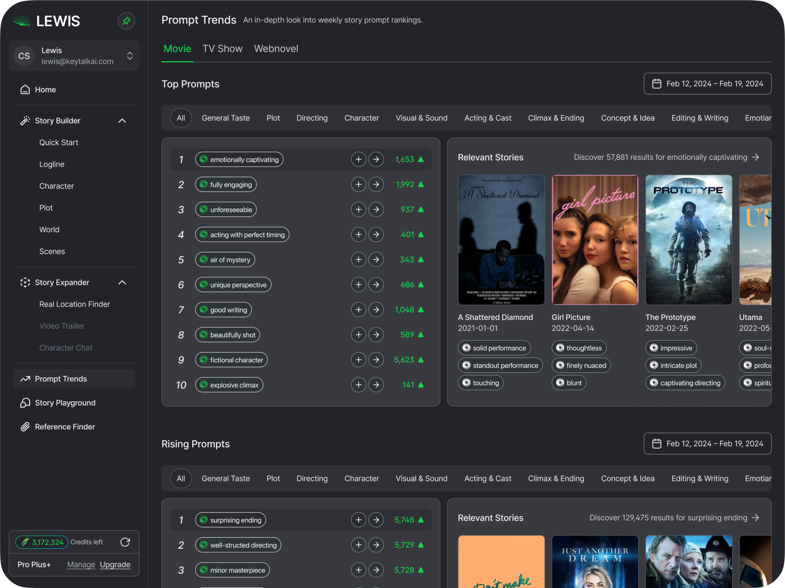Click the Upgrade link
This screenshot has width=785, height=588.
[115, 564]
